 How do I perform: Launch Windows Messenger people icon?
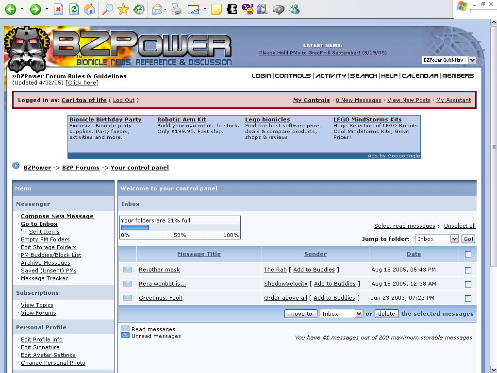coord(294,9)
